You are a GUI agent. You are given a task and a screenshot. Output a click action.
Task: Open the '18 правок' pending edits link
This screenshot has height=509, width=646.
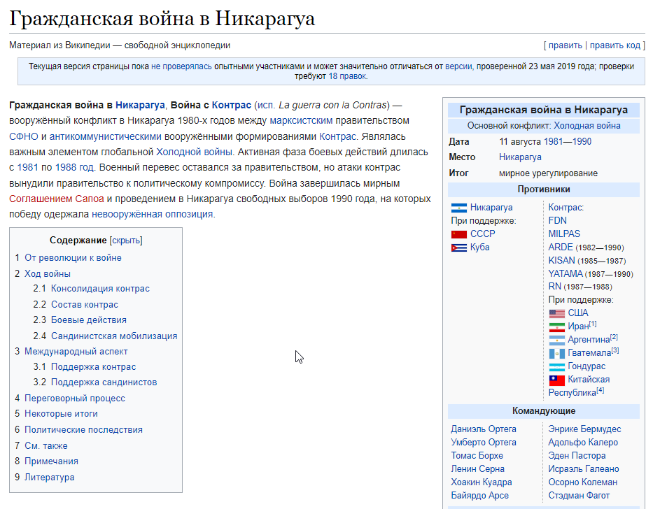coord(347,76)
